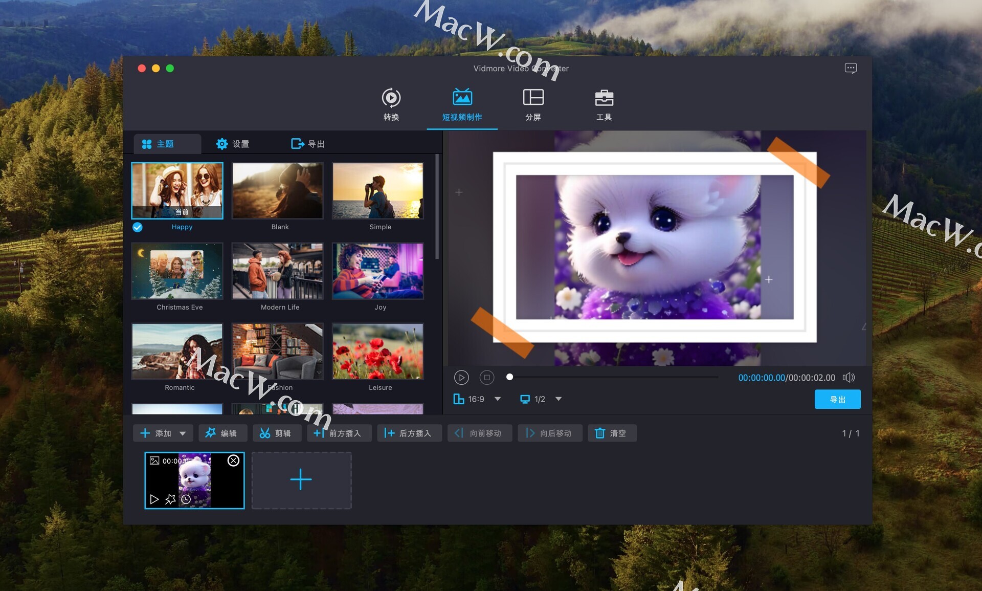Click the blue 导出 export button
The height and width of the screenshot is (591, 982).
(x=837, y=399)
